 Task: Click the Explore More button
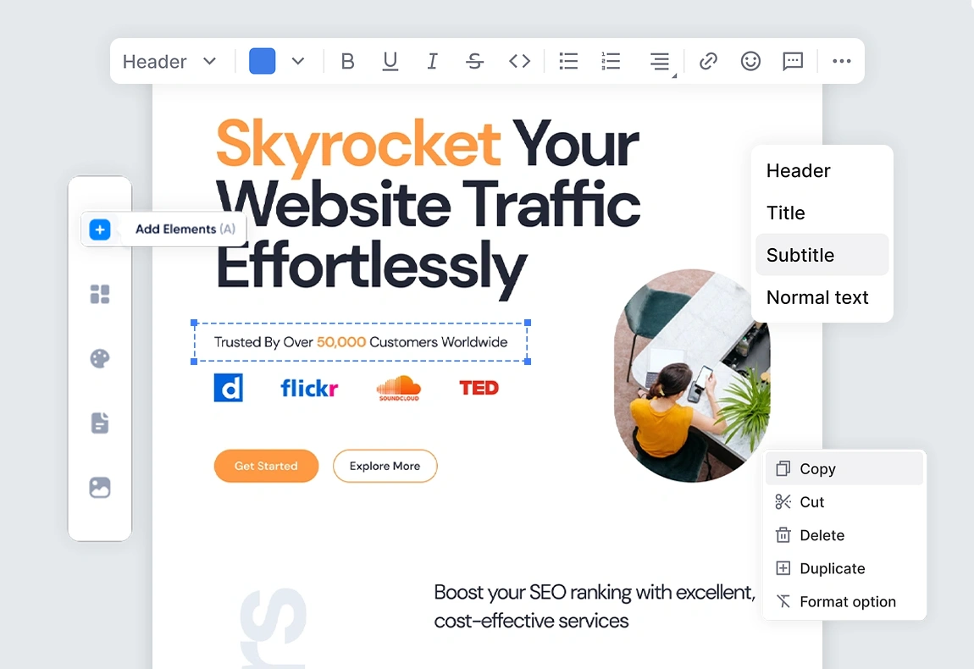385,466
